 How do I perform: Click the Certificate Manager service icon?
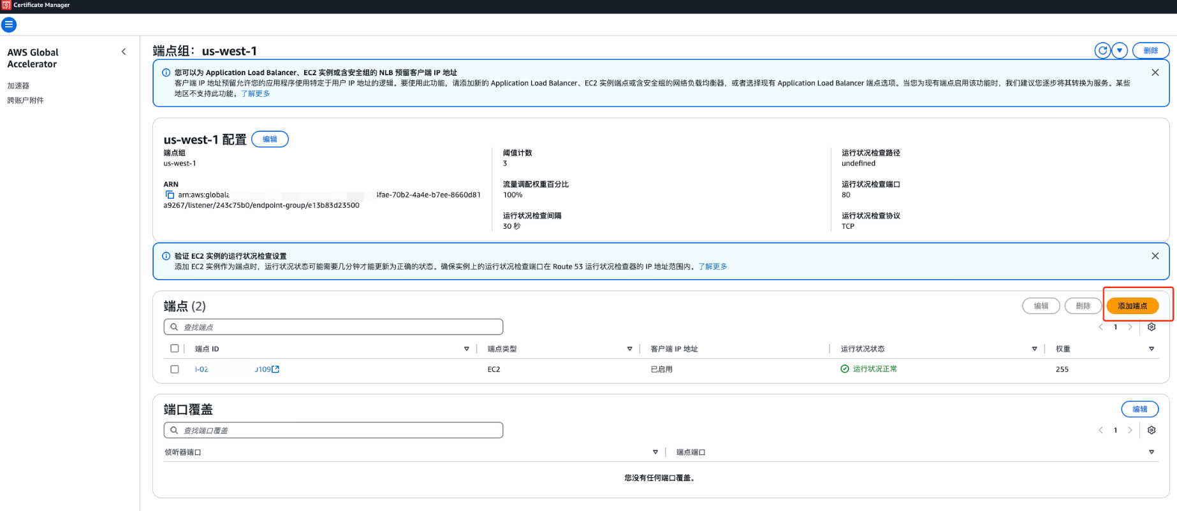(x=6, y=5)
